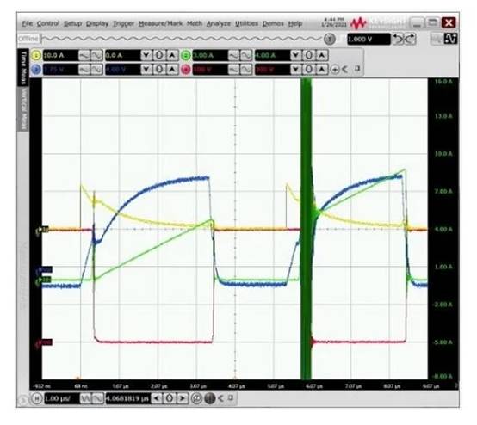
Task: Click the horizontal zoom magnifier icon
Action: point(197,398)
